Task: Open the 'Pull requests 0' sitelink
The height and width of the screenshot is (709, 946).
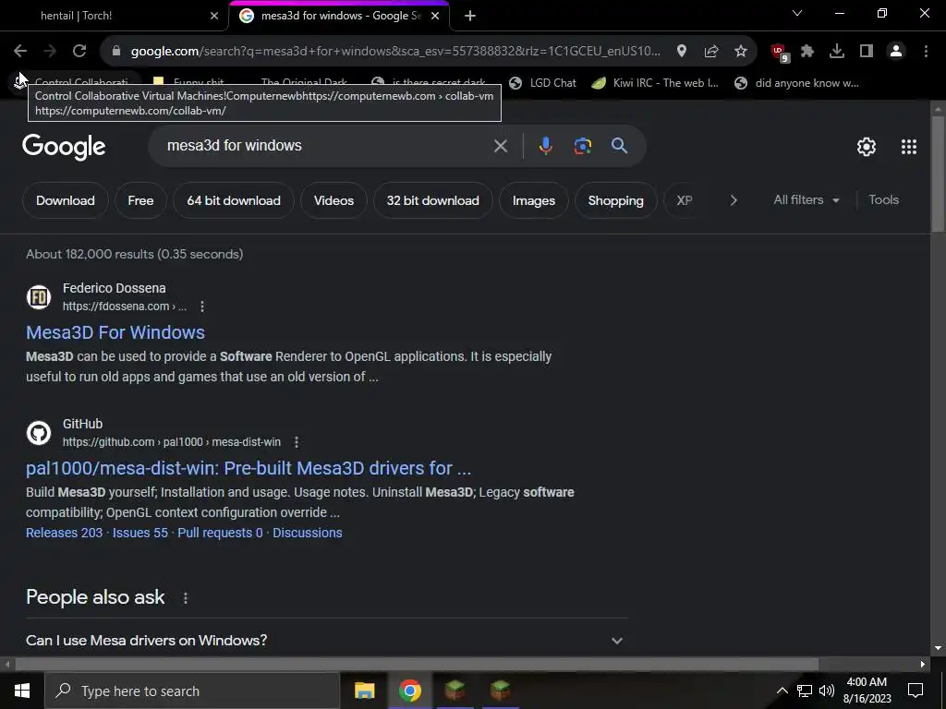Action: (x=220, y=533)
